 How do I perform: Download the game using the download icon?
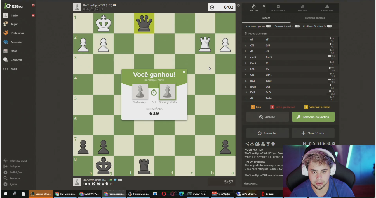point(252,144)
